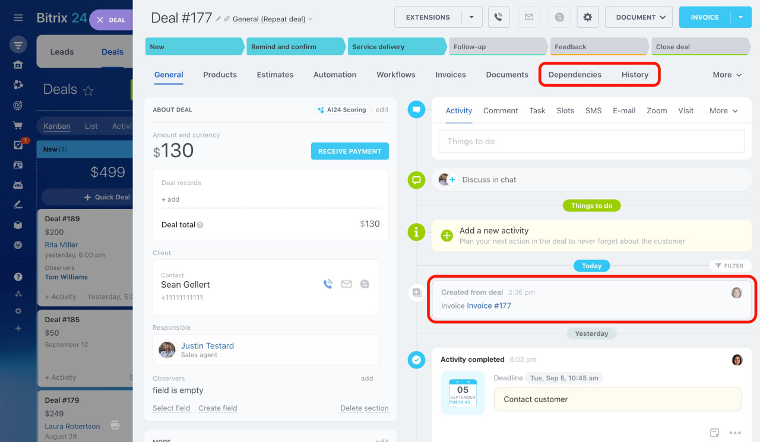Click the CRM funnel icon in the sidebar

[x=18, y=44]
